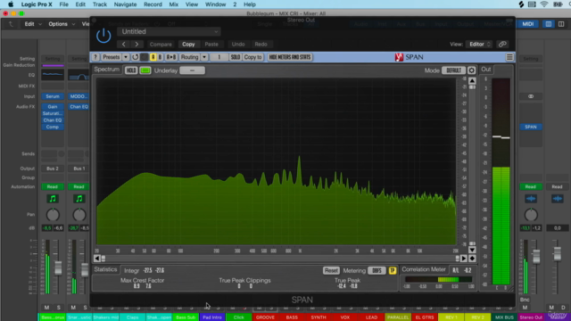Click the Bnc bounce button

pos(525,300)
